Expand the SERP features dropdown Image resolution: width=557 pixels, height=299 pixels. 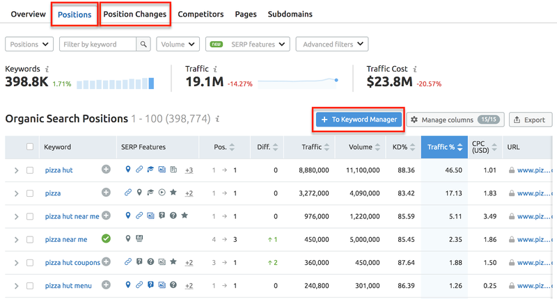pos(248,45)
